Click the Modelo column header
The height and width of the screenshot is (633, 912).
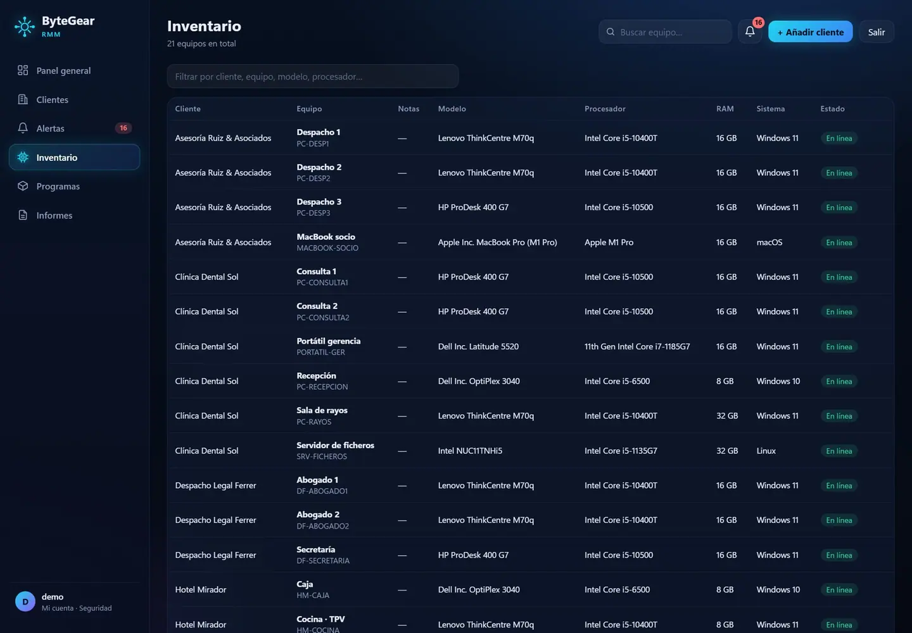point(452,109)
